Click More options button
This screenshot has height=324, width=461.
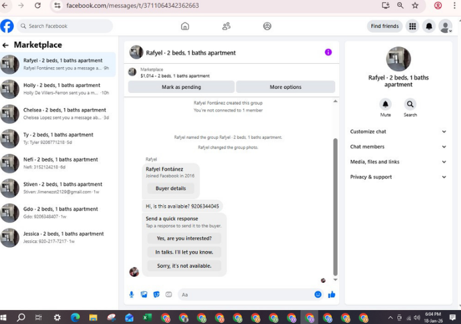pyautogui.click(x=285, y=87)
